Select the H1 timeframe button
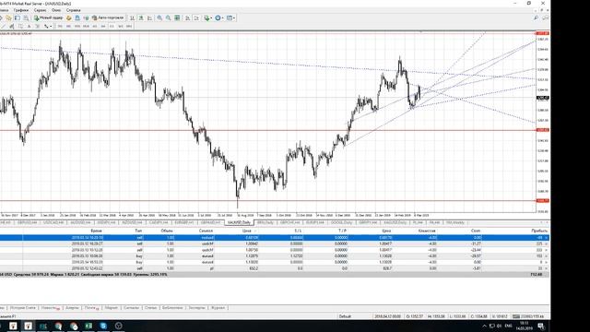Viewport: 590px width, 332px height. [95, 27]
